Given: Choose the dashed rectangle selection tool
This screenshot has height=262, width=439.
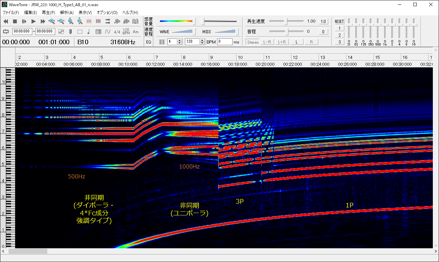Looking at the screenshot, I should coord(80,32).
